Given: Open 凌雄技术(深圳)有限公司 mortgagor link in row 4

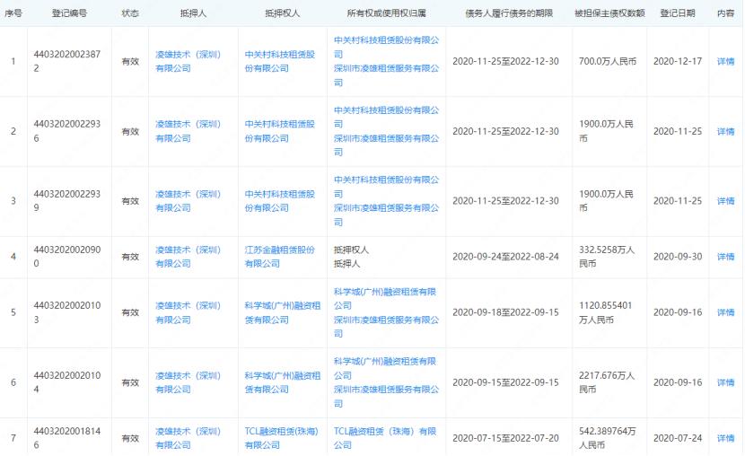Looking at the screenshot, I should pos(188,257).
